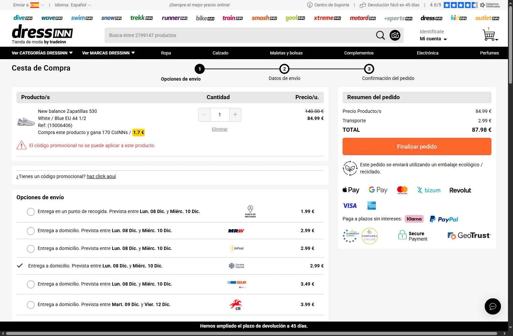Screen dimensions: 513x336
Task: Open the kidinn store logo
Action: point(459,18)
